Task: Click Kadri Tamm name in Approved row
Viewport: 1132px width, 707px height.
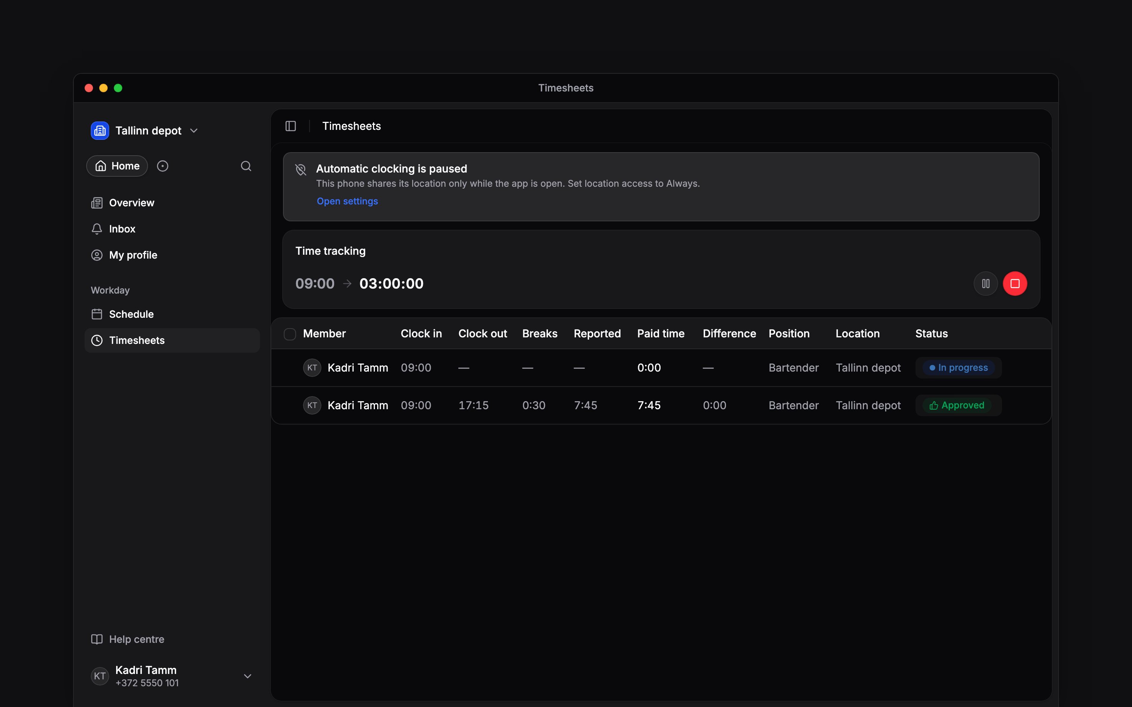Action: tap(358, 405)
